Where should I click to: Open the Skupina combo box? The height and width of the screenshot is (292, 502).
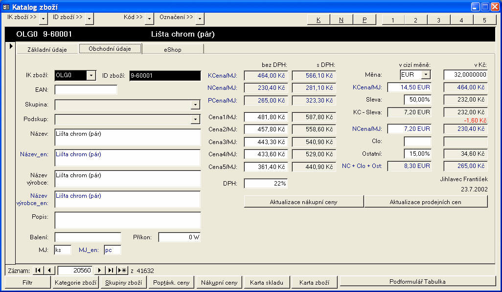coord(196,105)
